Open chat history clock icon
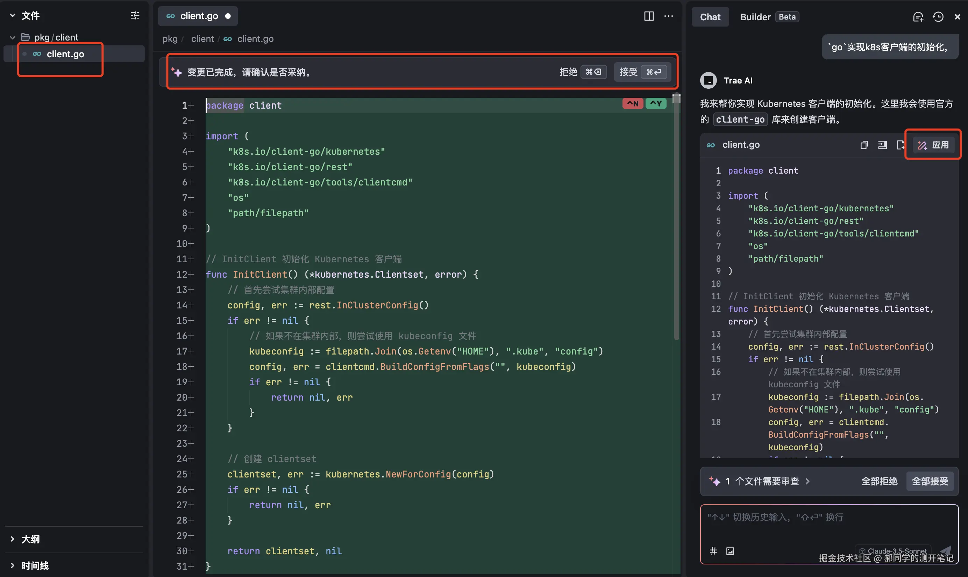 [x=938, y=17]
